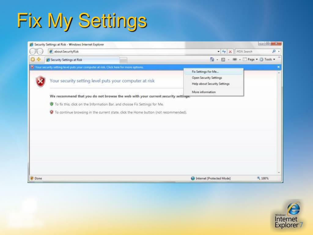Open the Tools menu dropdown
This screenshot has width=313, height=235.
pyautogui.click(x=267, y=59)
